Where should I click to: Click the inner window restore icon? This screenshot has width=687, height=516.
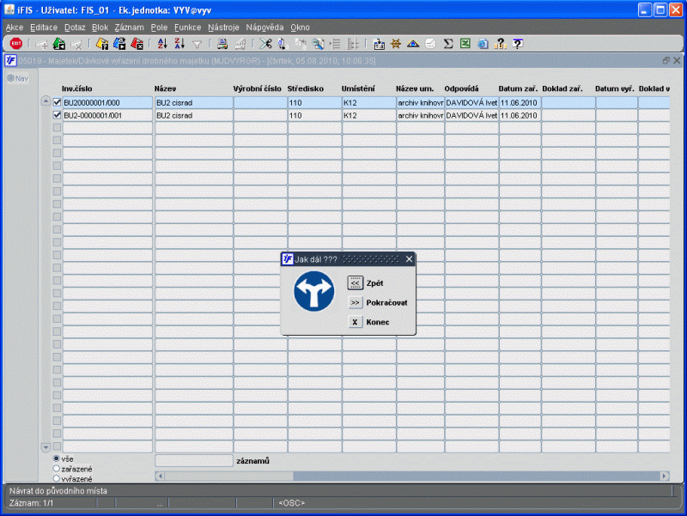tap(666, 60)
